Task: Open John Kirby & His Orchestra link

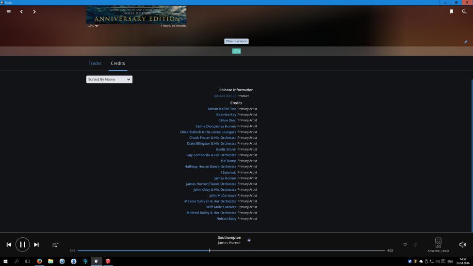Action: 215,190
